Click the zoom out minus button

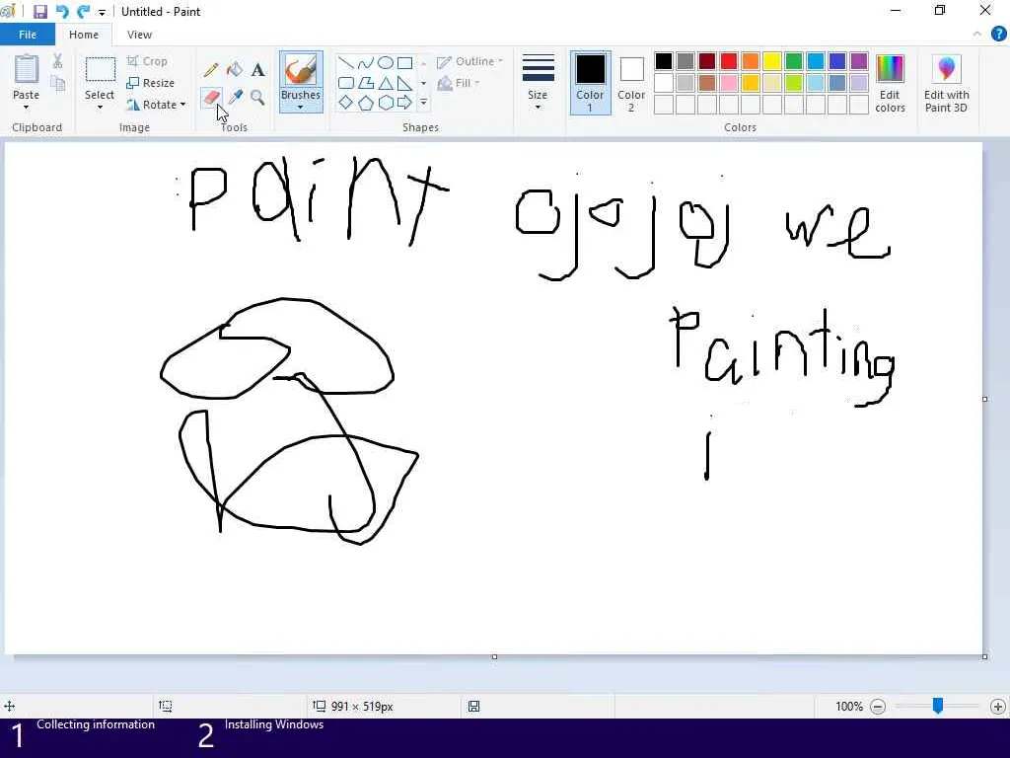[x=878, y=707]
